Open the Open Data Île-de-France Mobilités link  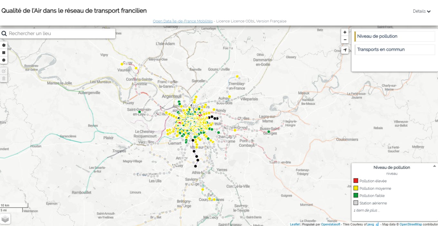point(183,21)
